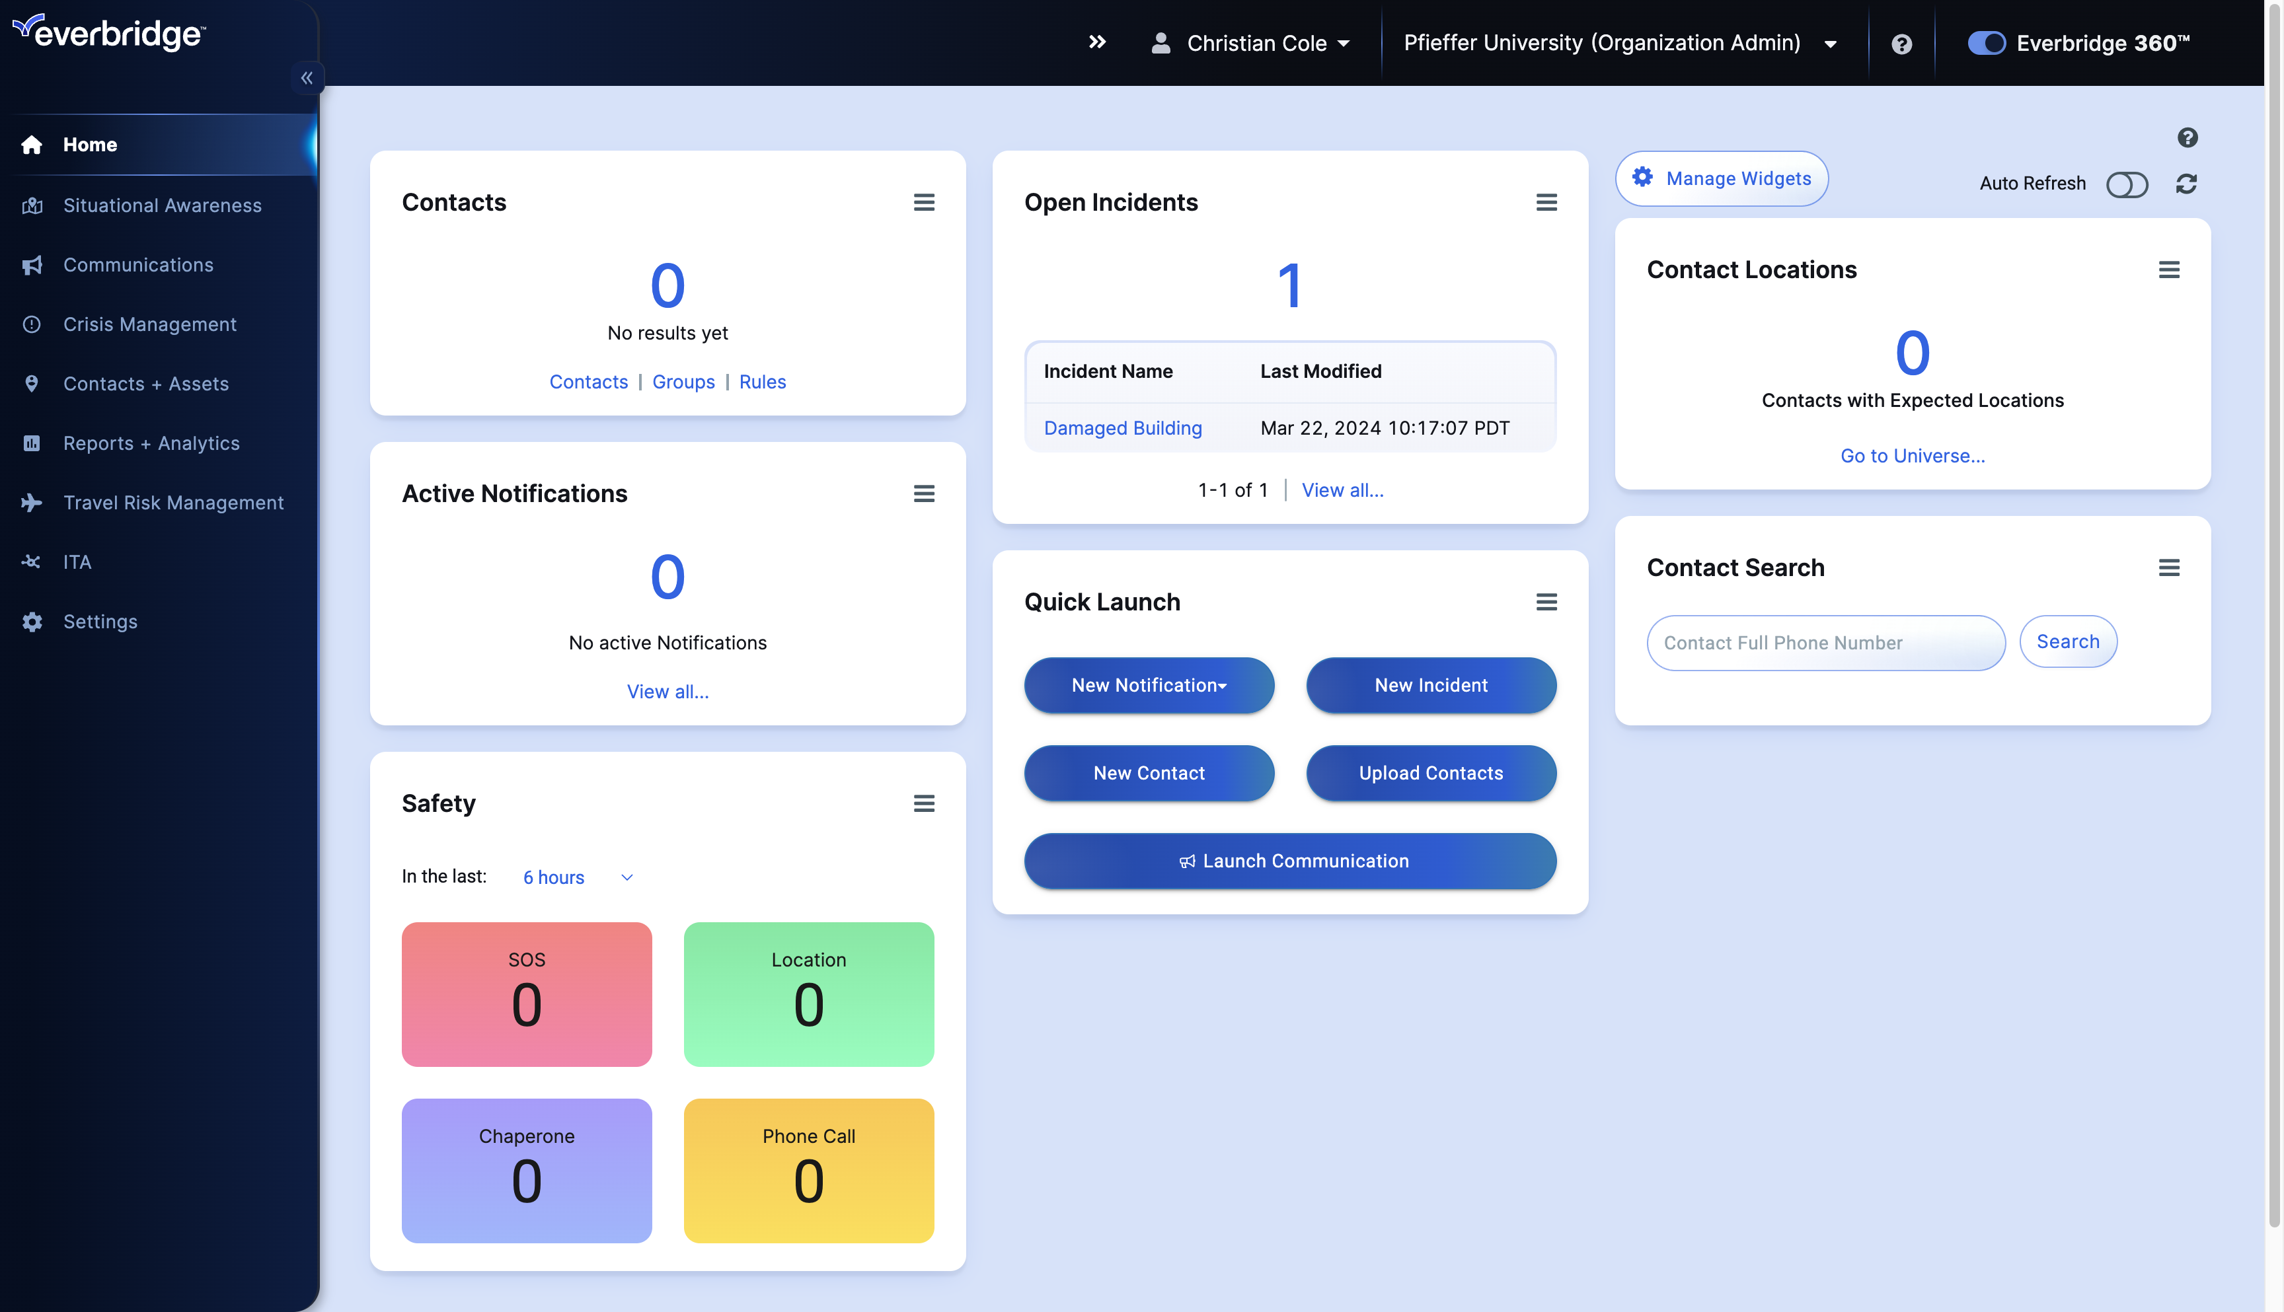The image size is (2284, 1312).
Task: Click the double-arrow expand icon in the top bar
Action: (x=1097, y=42)
